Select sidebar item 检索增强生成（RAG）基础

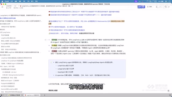click(9, 78)
